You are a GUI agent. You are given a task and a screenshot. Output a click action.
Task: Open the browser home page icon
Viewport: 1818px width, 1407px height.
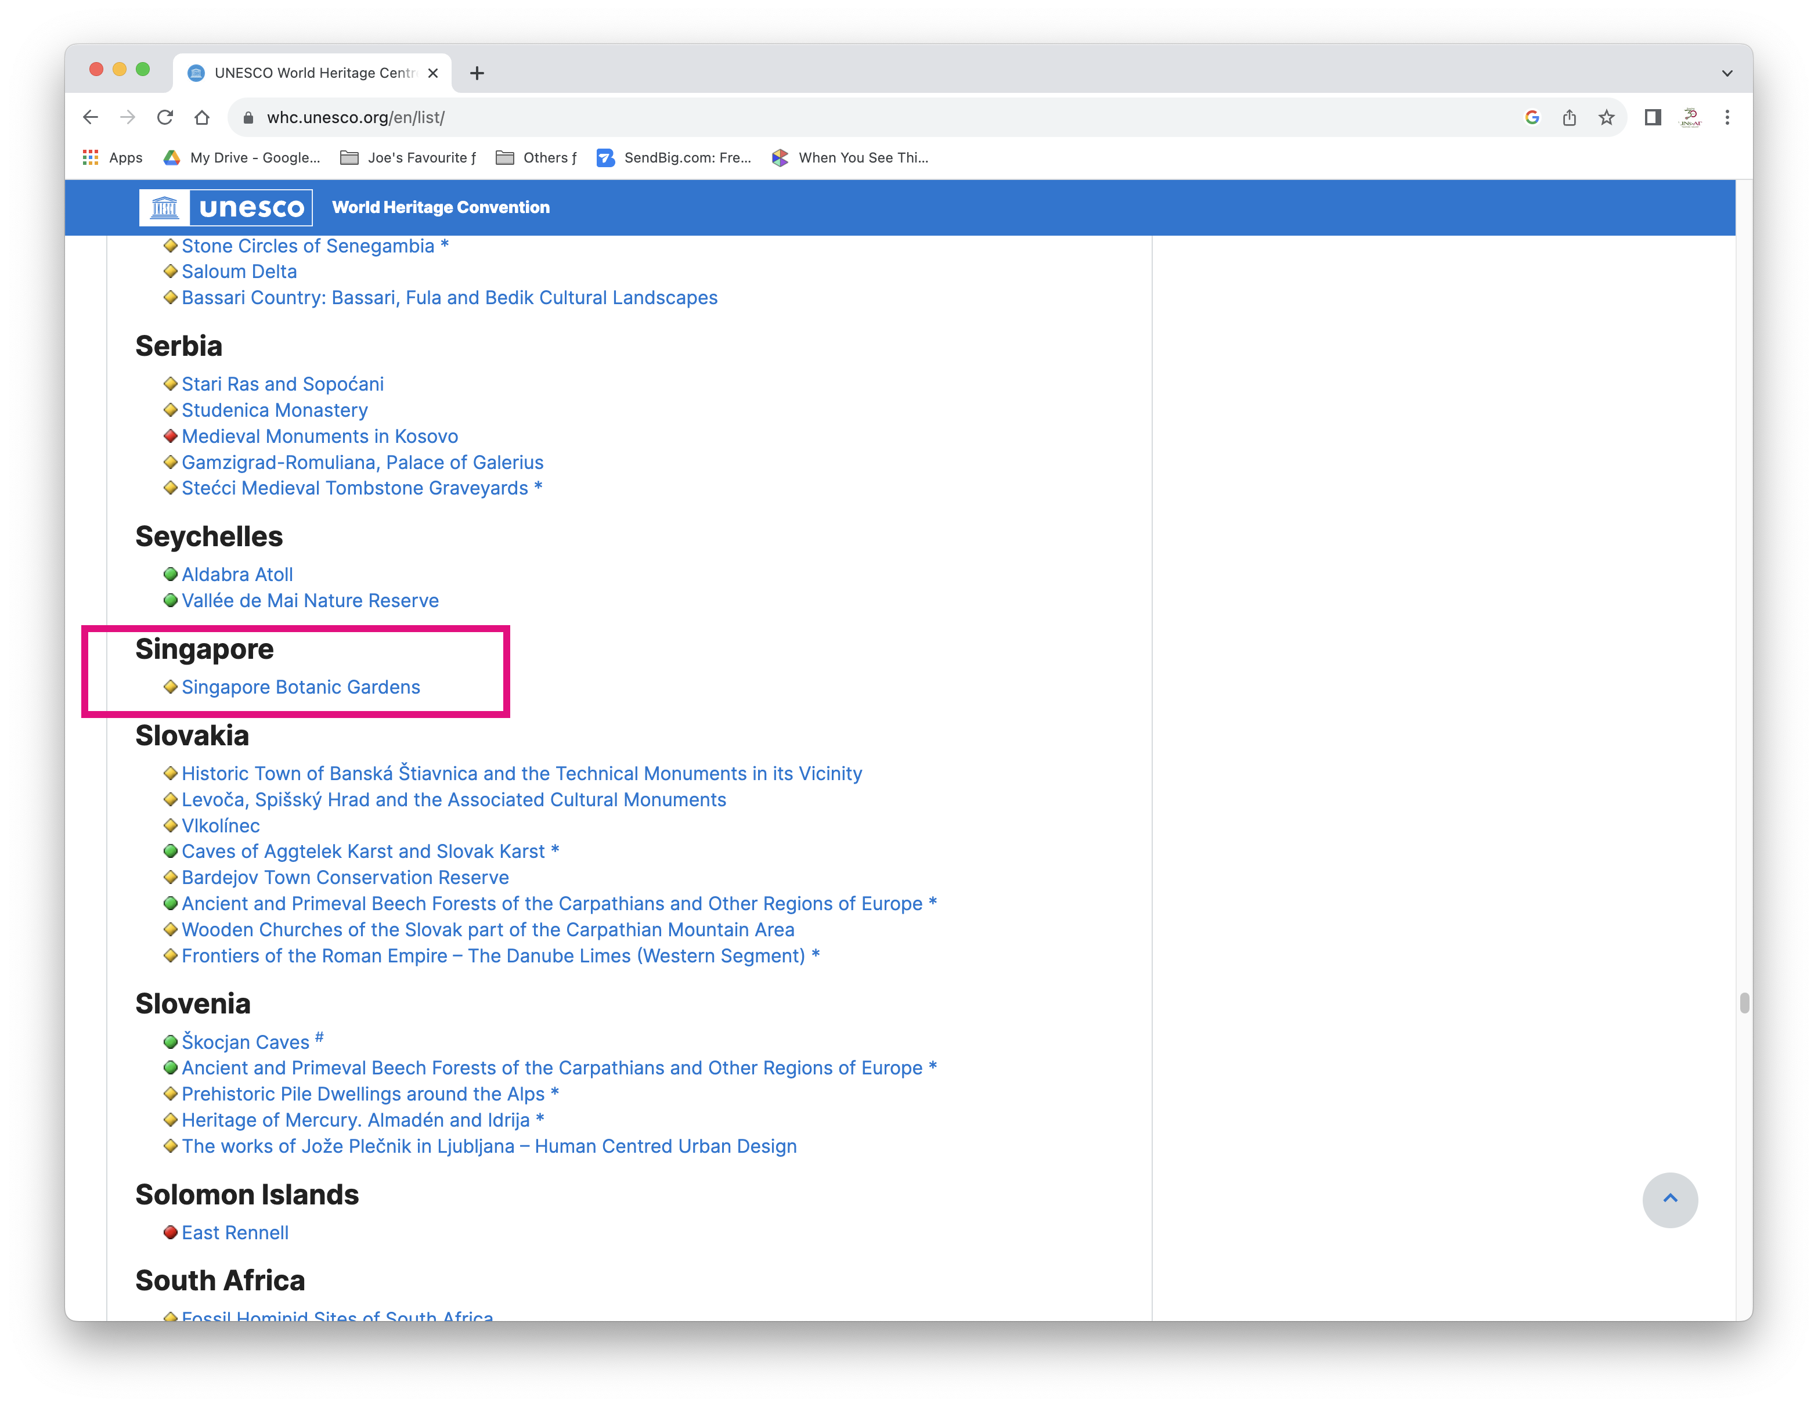pyautogui.click(x=201, y=117)
